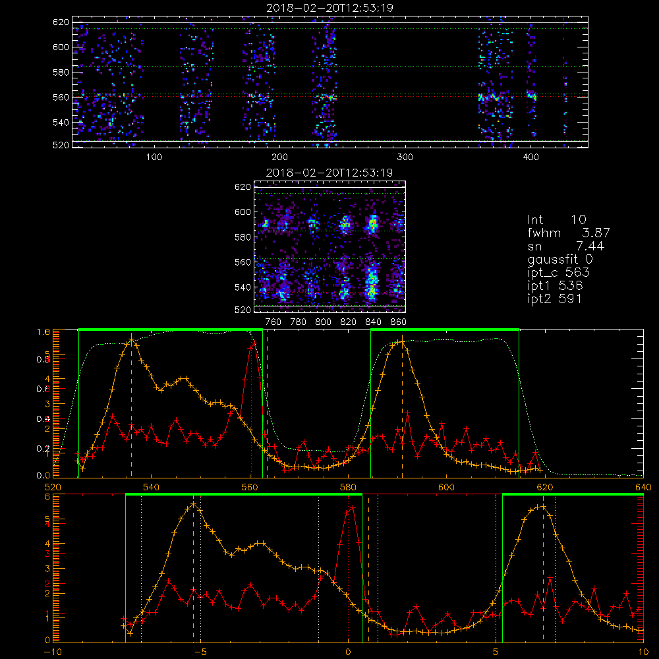Viewport: 659px width, 659px height.
Task: Click the 'gaussfit 0' line
Action: point(560,259)
